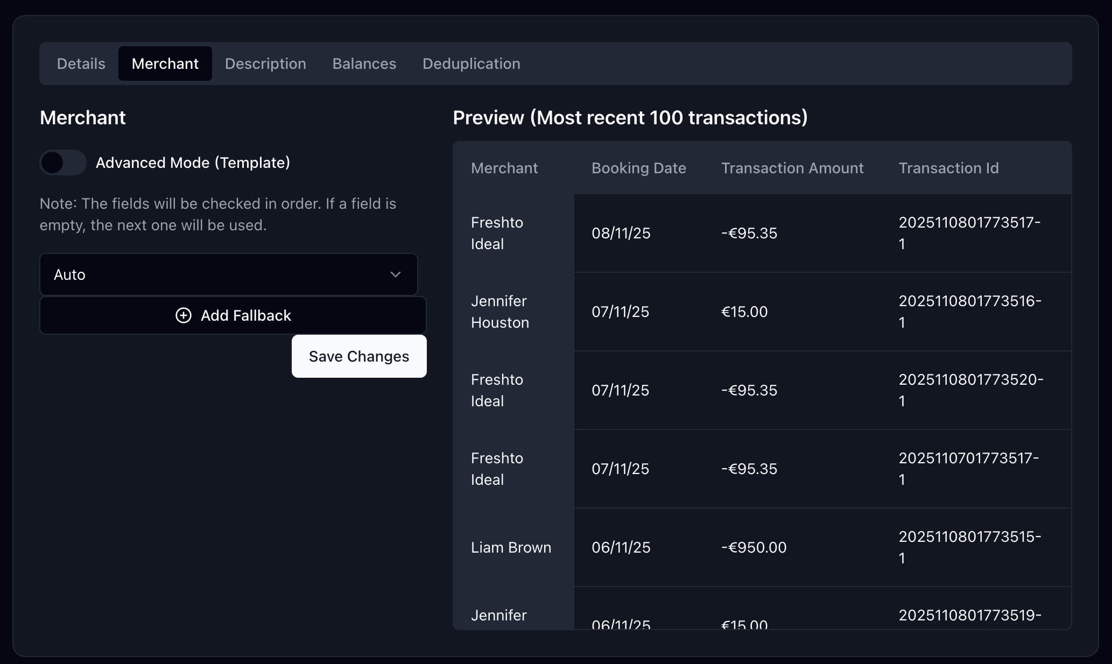Select the Auto combo box

click(228, 274)
